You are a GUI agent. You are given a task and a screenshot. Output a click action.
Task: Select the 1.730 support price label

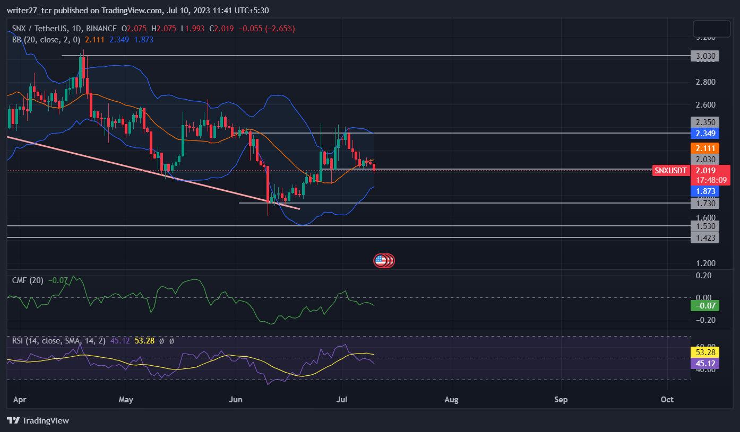pos(705,203)
